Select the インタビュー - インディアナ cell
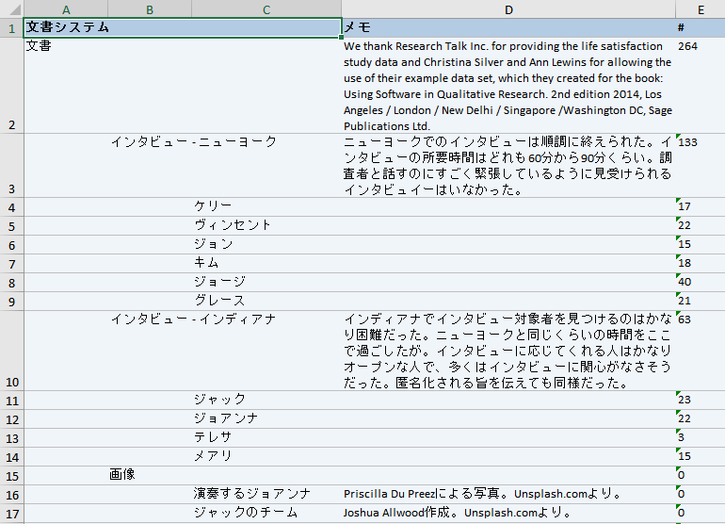The image size is (725, 524). (x=193, y=319)
